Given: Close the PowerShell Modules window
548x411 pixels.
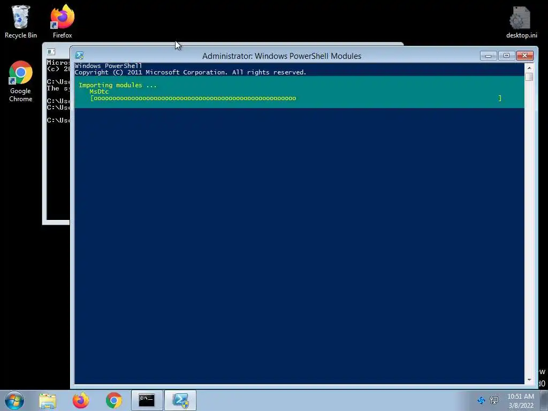Looking at the screenshot, I should (x=524, y=56).
